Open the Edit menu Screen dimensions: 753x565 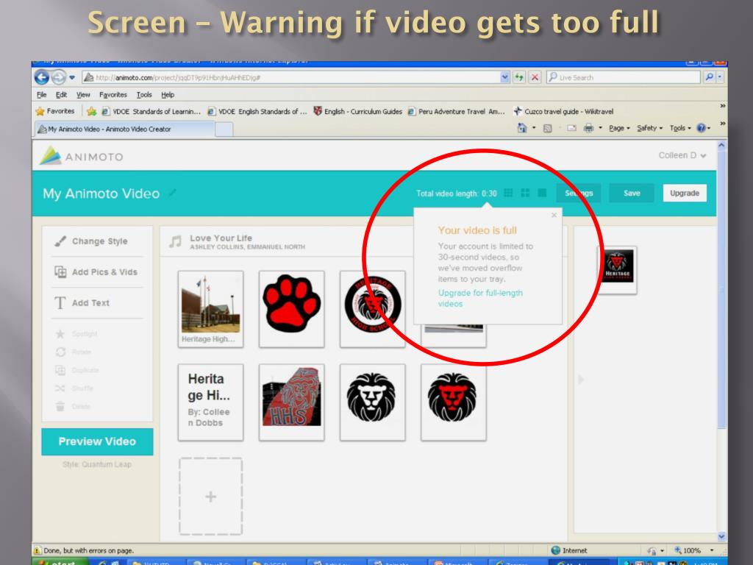tap(61, 95)
